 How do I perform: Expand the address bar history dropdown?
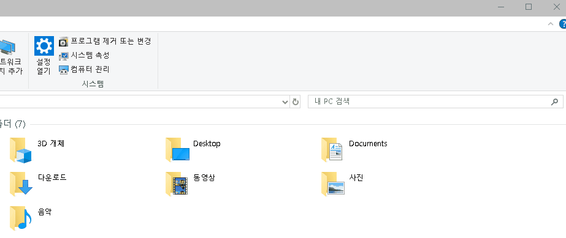click(x=285, y=102)
